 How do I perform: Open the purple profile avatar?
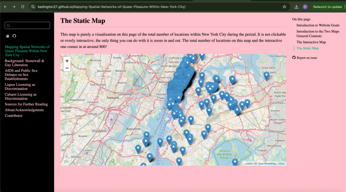(x=305, y=7)
